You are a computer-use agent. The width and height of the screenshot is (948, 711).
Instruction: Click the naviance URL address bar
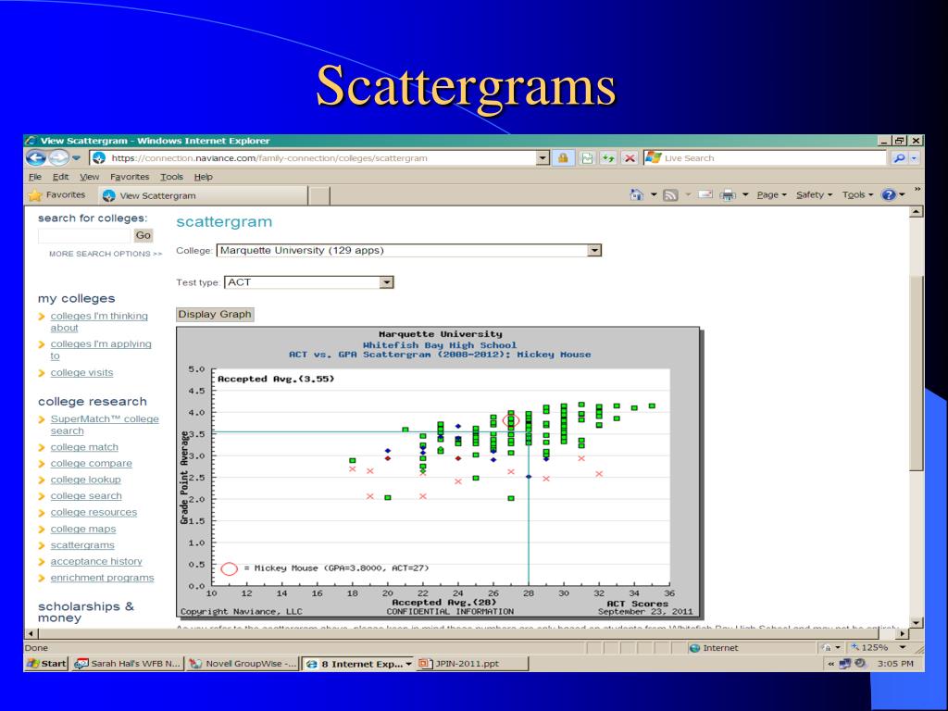click(313, 158)
